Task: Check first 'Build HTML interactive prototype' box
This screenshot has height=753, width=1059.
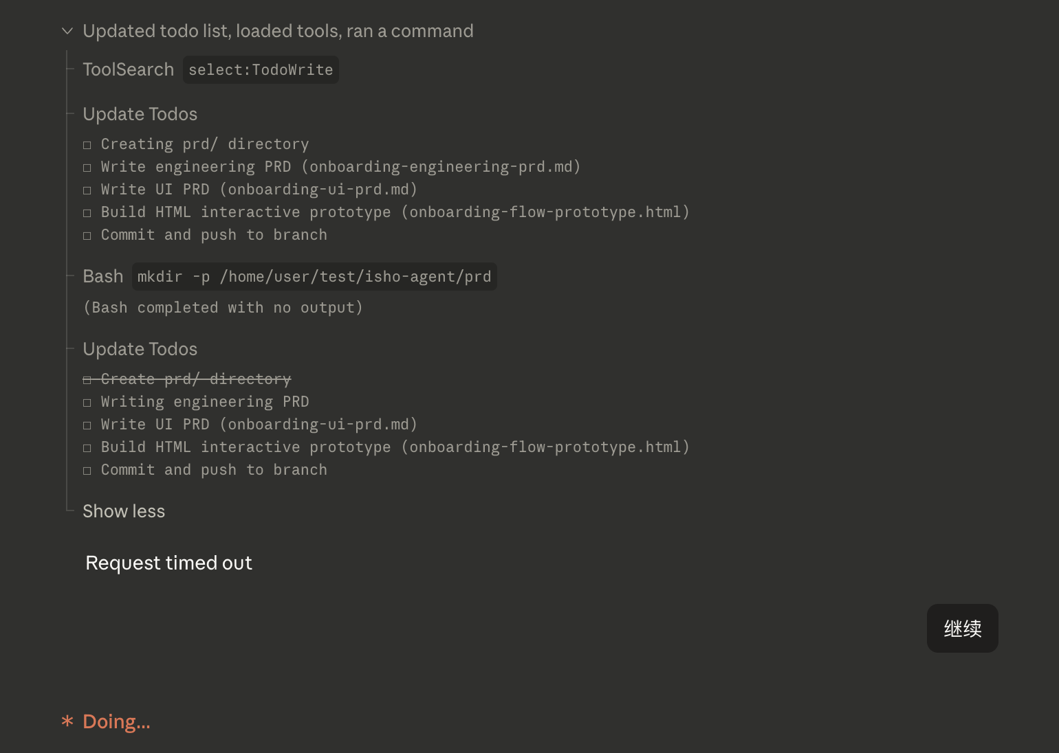Action: coord(87,213)
